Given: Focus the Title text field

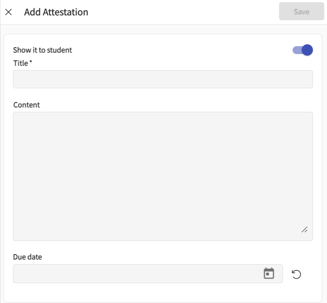Looking at the screenshot, I should [163, 79].
